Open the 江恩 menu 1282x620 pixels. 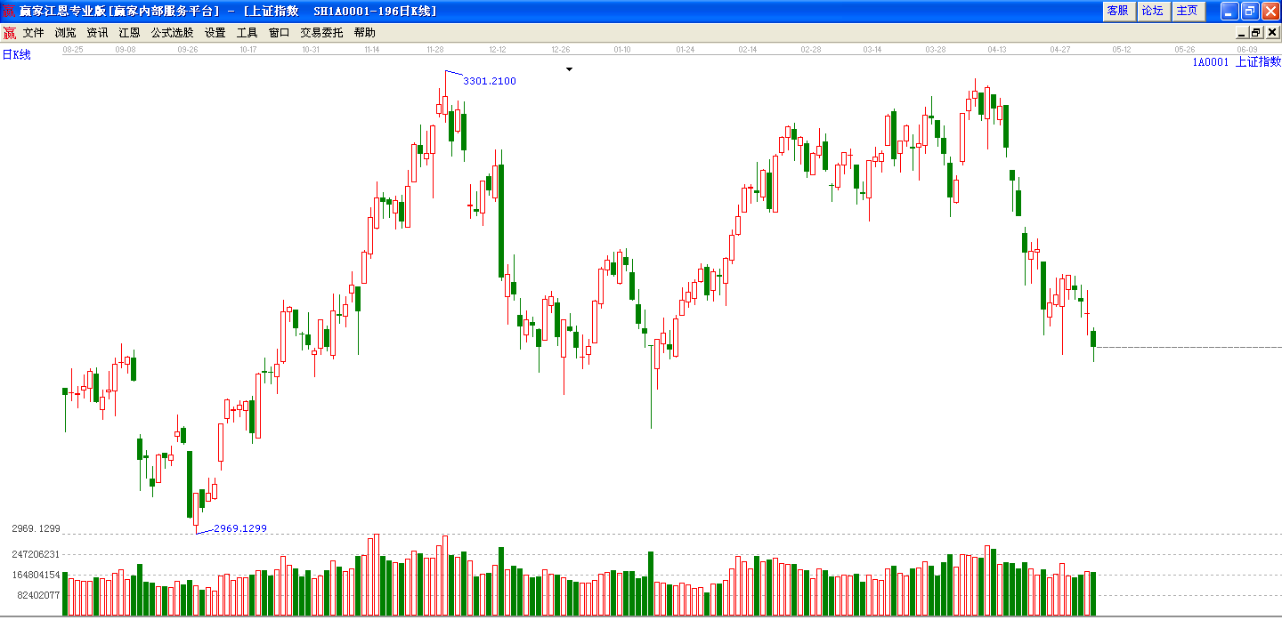[x=129, y=33]
